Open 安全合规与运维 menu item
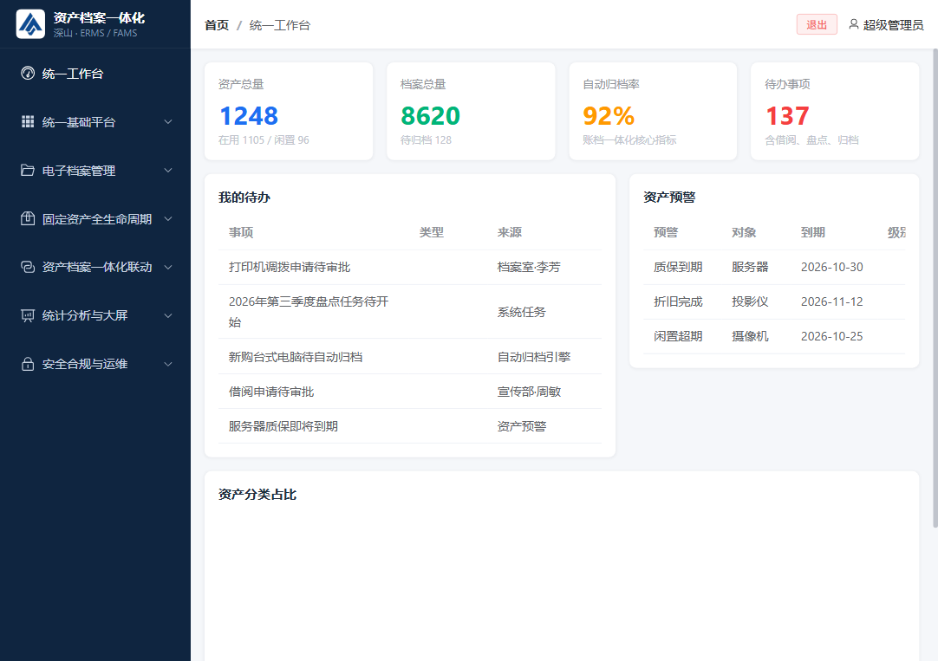Viewport: 938px width, 661px height. click(95, 364)
